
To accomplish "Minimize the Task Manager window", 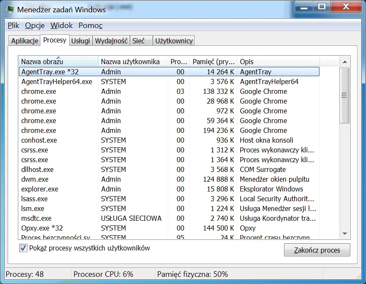I will pos(304,7).
